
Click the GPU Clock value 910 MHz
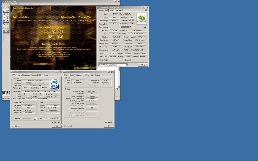(113, 53)
